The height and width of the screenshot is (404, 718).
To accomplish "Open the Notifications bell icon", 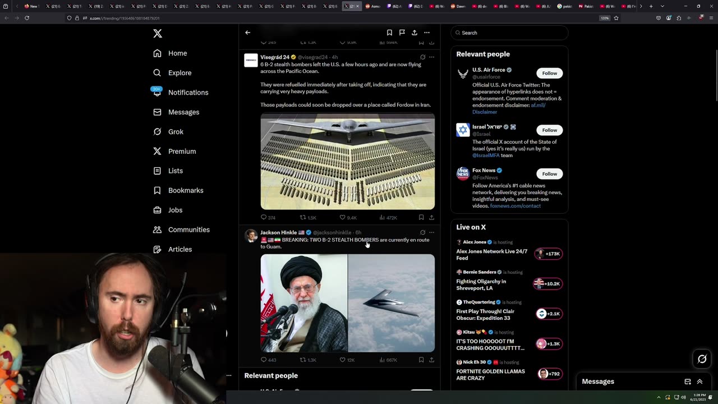I will click(157, 93).
